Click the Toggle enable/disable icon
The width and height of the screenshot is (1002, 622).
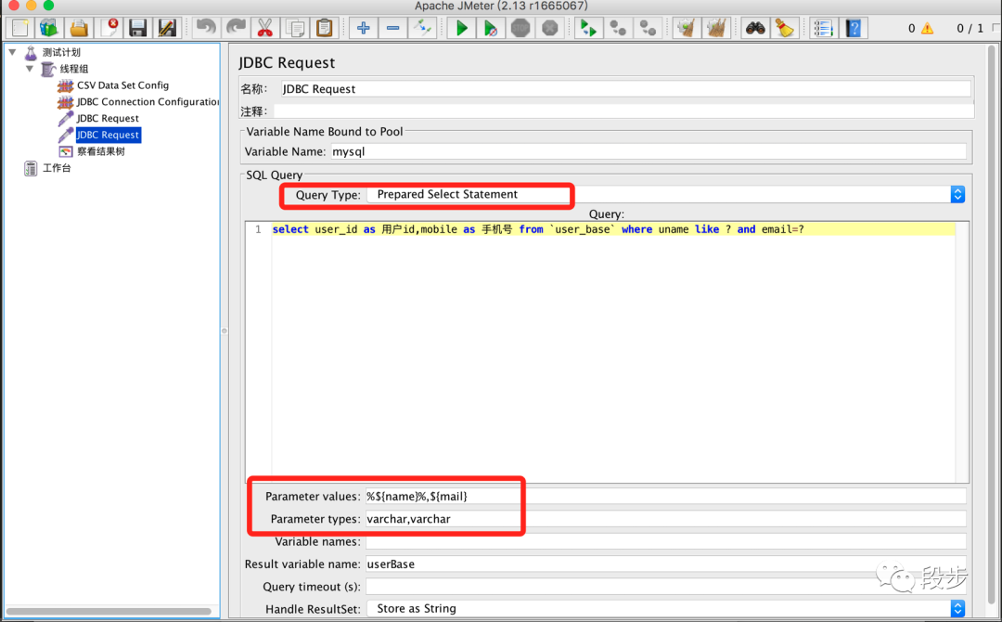point(422,28)
